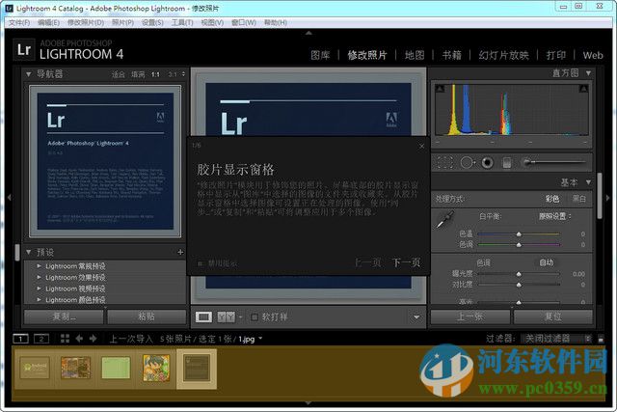Switch to the 图库 module
The image size is (617, 412).
coord(320,55)
